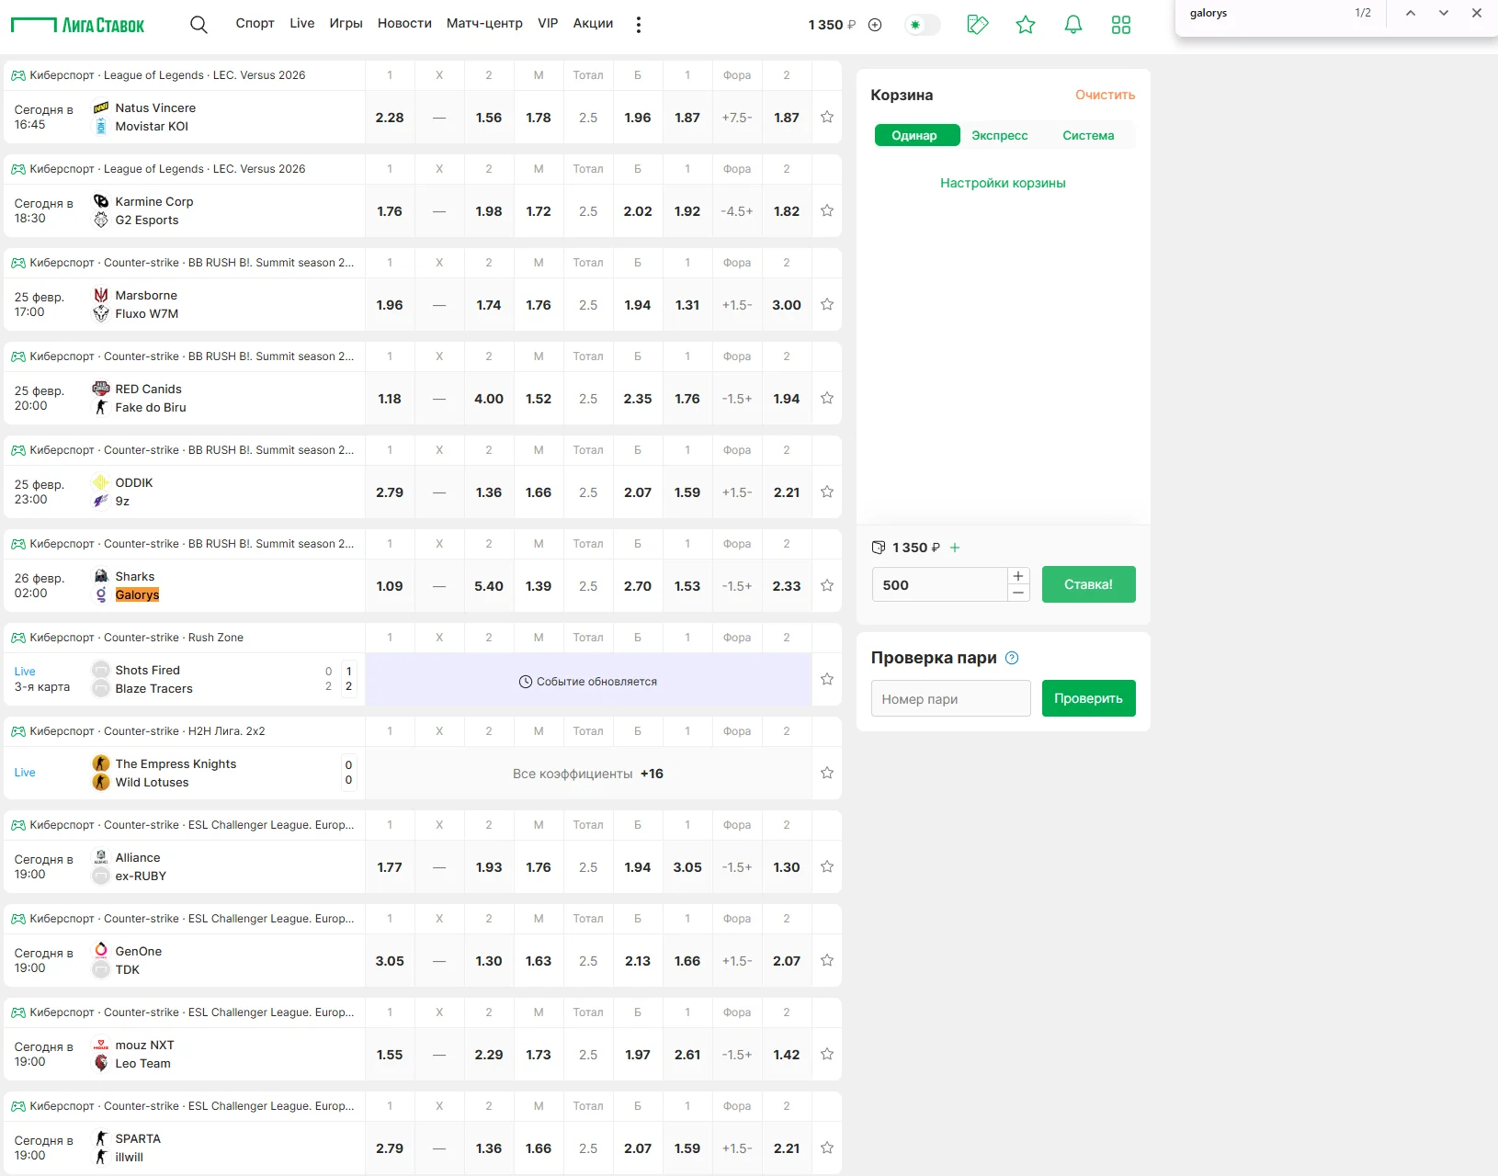This screenshot has width=1498, height=1176.
Task: Open Новости in the top menu
Action: coord(404,23)
